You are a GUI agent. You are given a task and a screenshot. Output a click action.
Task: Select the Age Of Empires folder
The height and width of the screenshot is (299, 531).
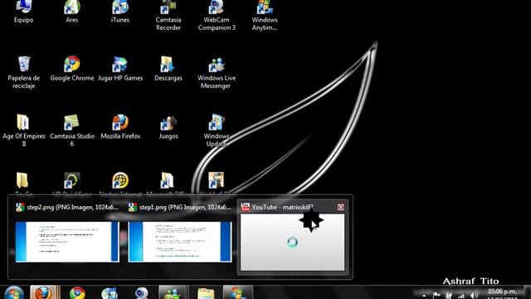[x=24, y=130]
